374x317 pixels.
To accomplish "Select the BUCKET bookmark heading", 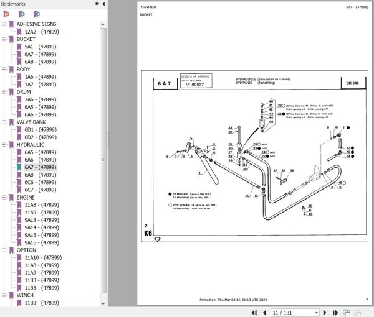I will tap(26, 39).
